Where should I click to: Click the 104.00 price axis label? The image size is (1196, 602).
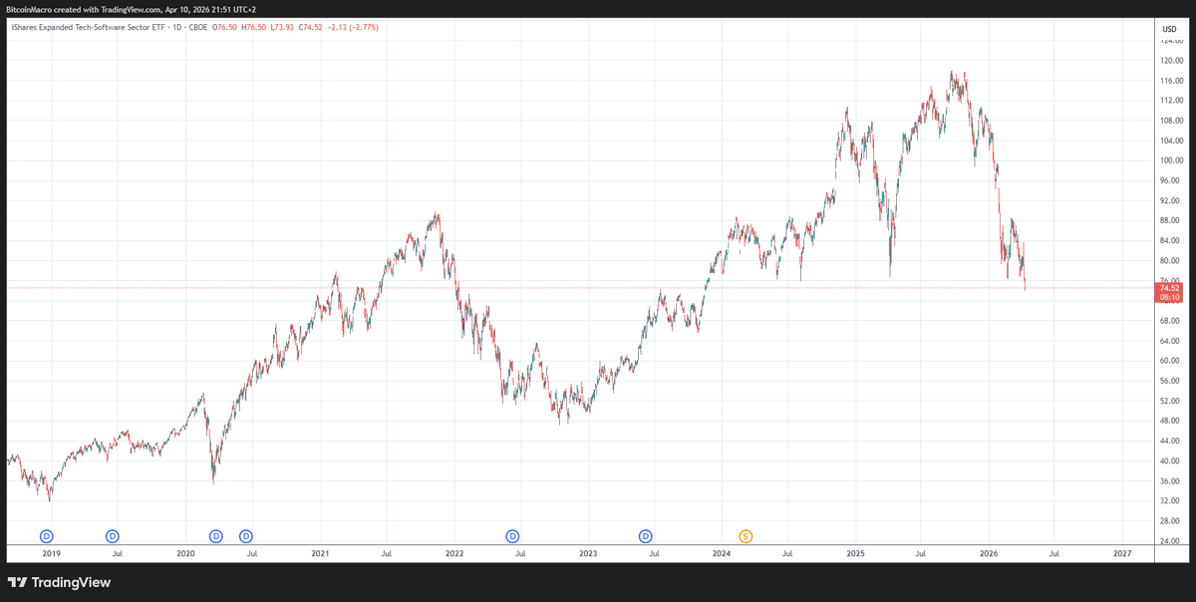1170,141
